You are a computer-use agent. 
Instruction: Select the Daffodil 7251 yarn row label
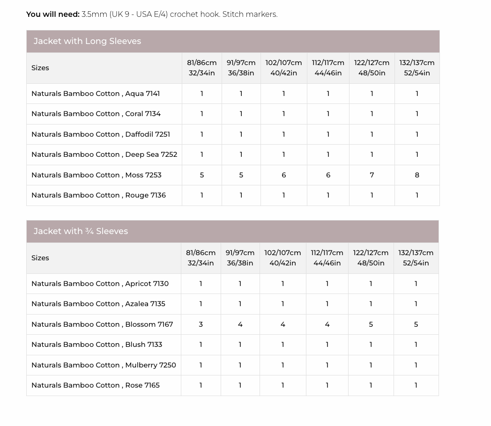coord(101,134)
